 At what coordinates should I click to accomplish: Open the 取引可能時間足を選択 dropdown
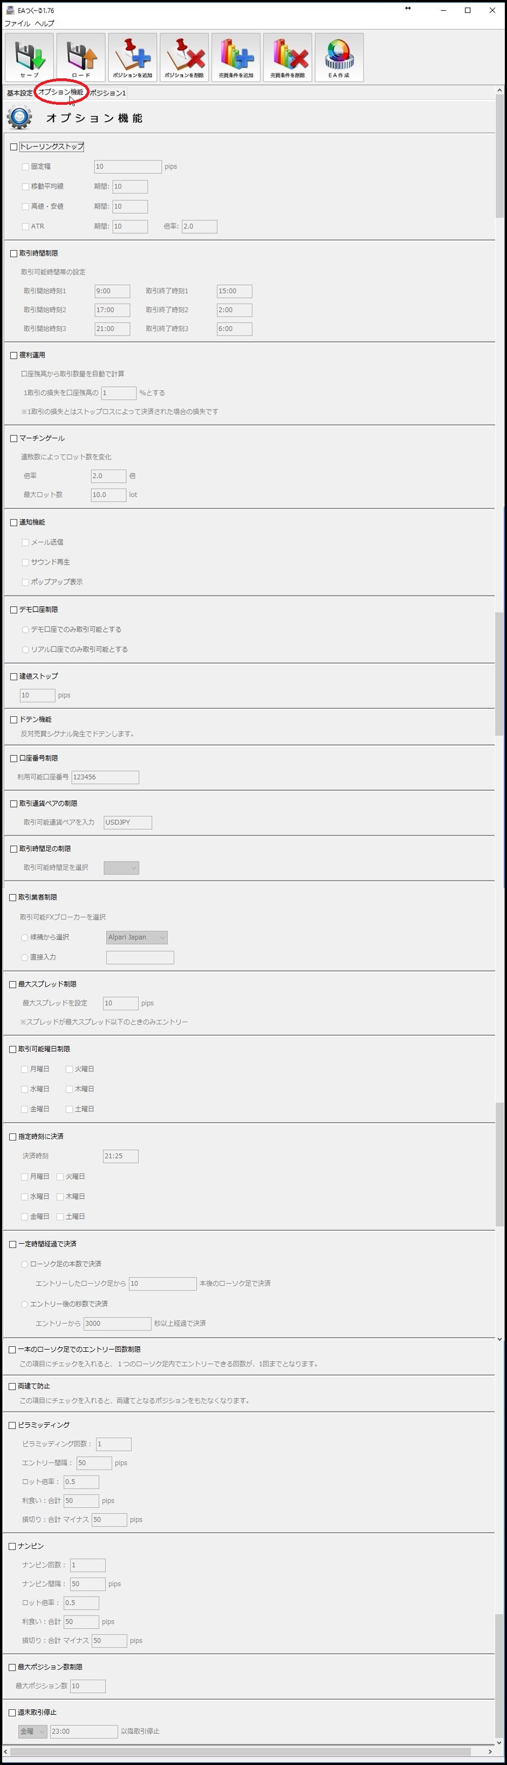(121, 868)
